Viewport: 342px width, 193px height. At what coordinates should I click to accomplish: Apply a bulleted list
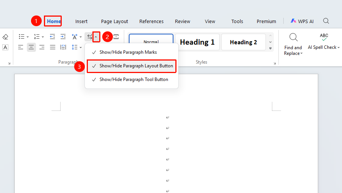coord(22,37)
